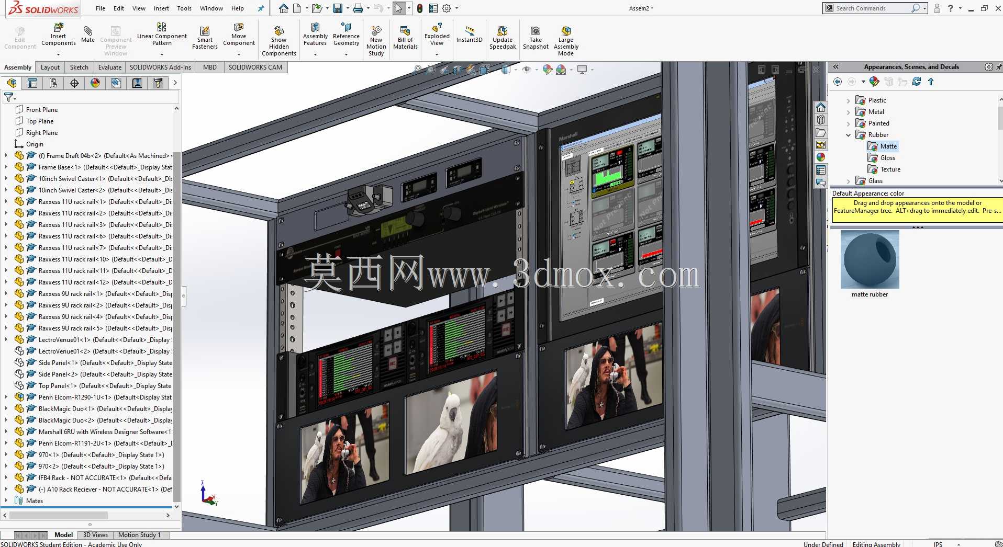This screenshot has height=547, width=1003.
Task: Select the Gloss rubber subfolder
Action: (887, 158)
